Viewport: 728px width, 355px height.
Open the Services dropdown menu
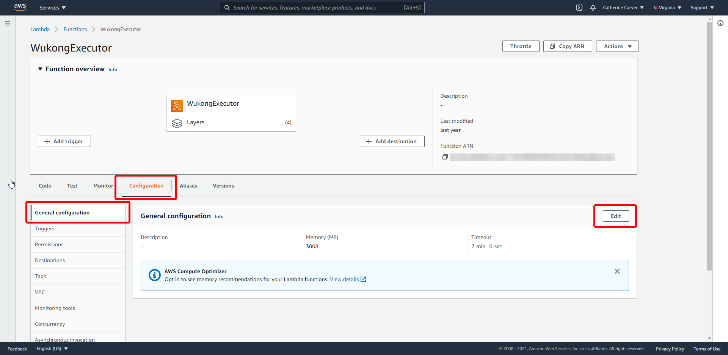click(53, 8)
